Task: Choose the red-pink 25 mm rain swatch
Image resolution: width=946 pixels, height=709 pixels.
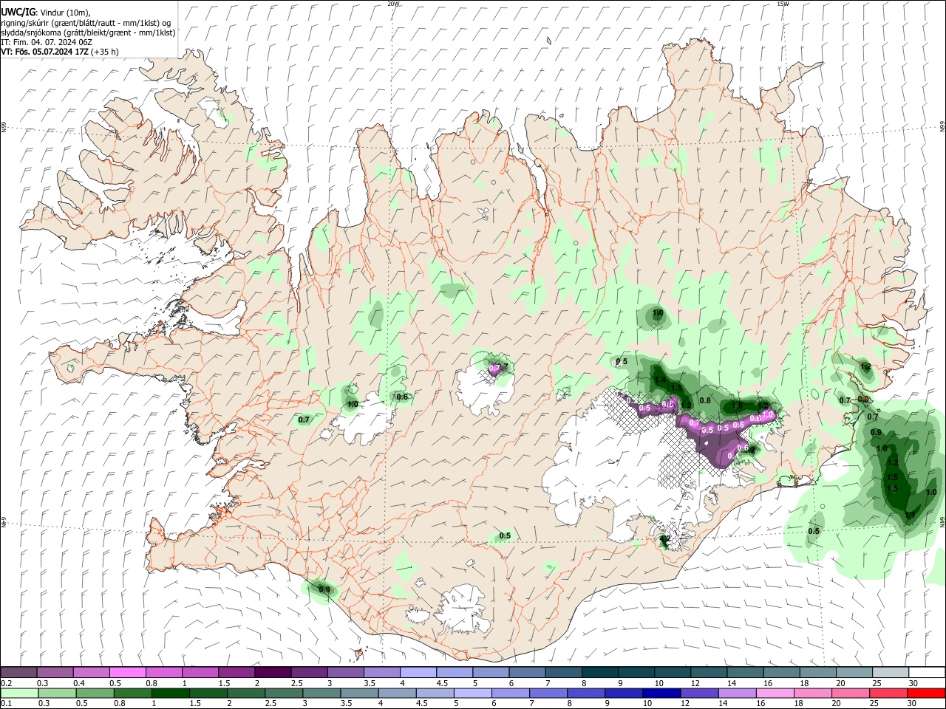Action: [x=889, y=693]
